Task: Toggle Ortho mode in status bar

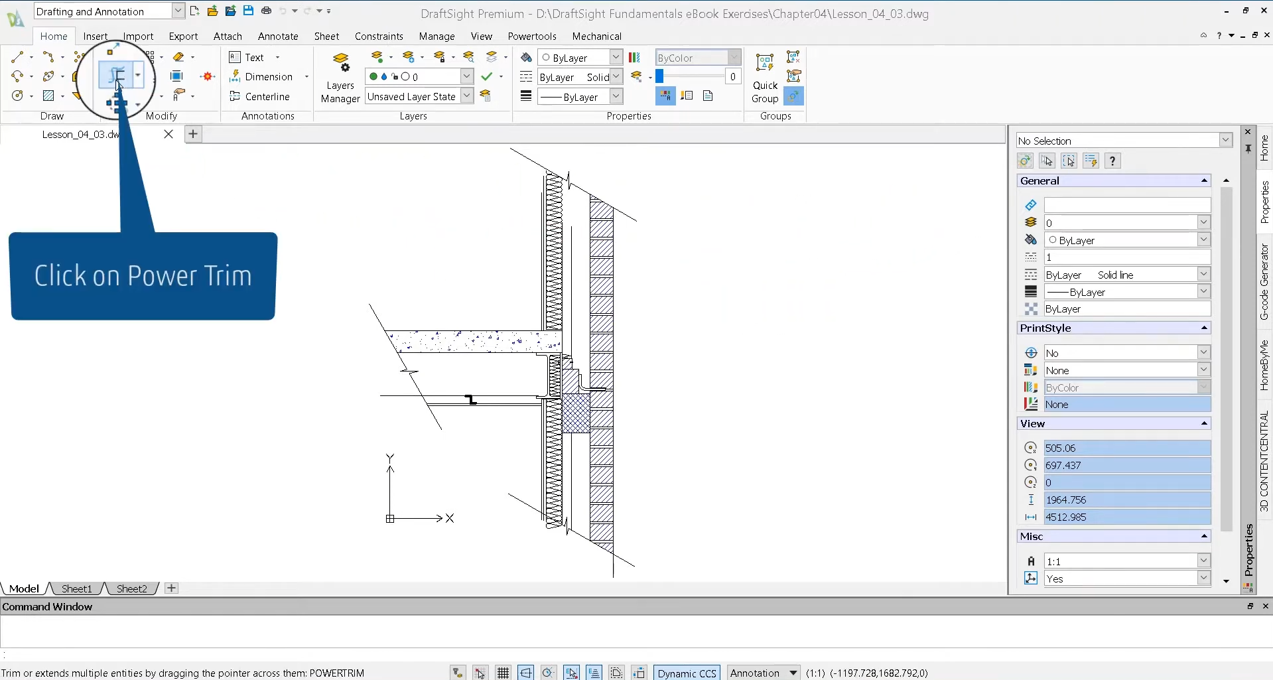Action: click(526, 673)
